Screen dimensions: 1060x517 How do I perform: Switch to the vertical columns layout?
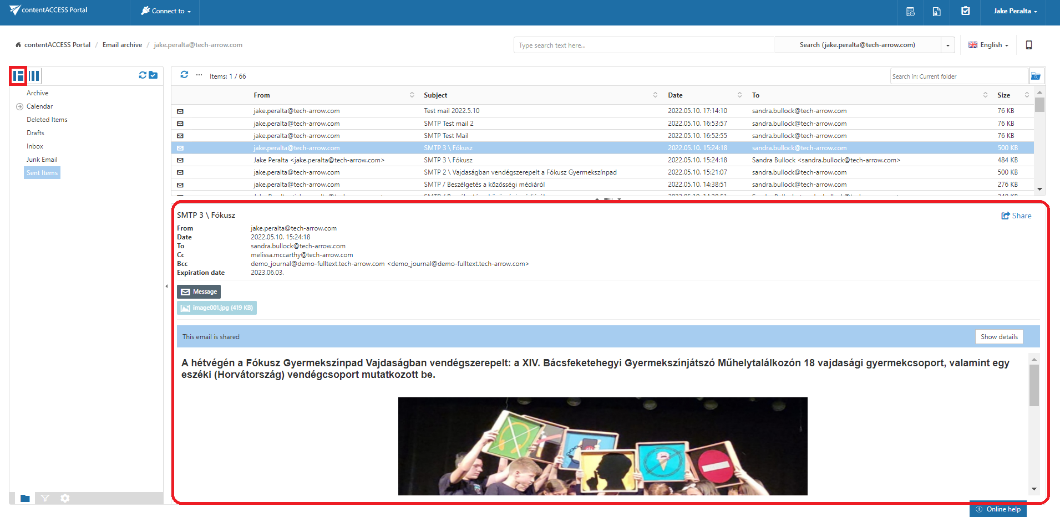(34, 76)
